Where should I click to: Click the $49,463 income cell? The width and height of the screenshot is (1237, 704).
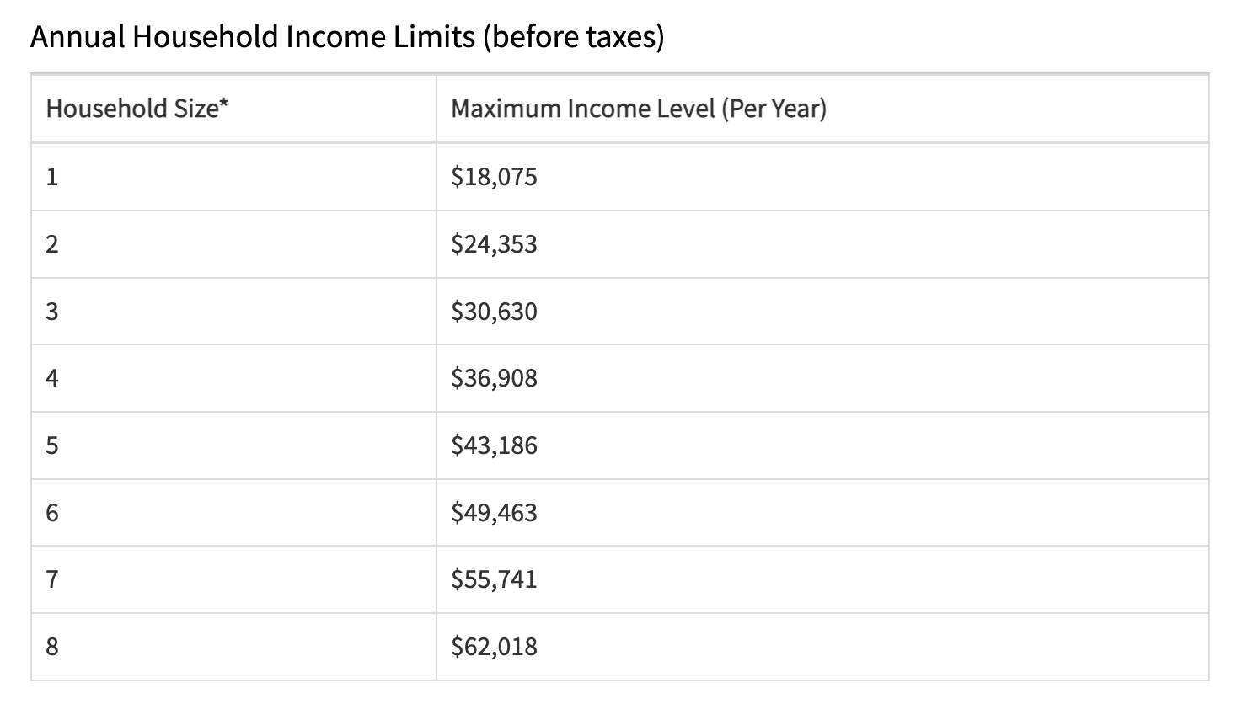pos(822,513)
